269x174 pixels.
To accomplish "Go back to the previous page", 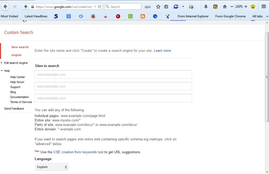I will 5,7.
